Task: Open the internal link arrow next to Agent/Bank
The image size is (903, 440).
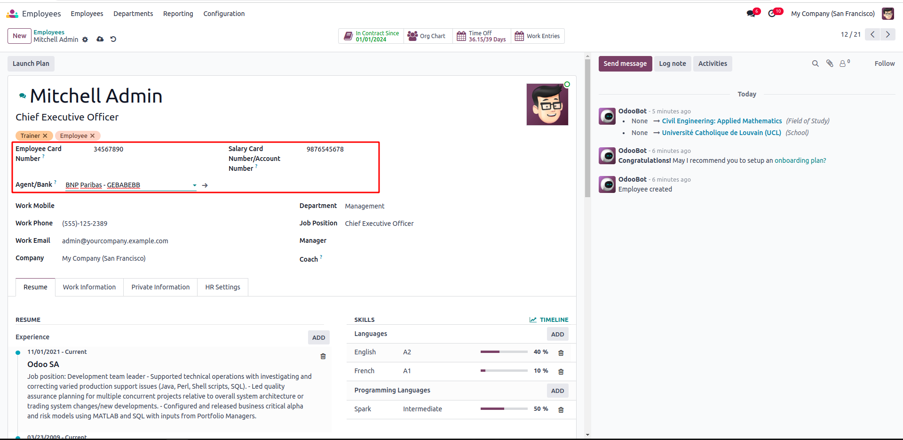Action: click(205, 185)
